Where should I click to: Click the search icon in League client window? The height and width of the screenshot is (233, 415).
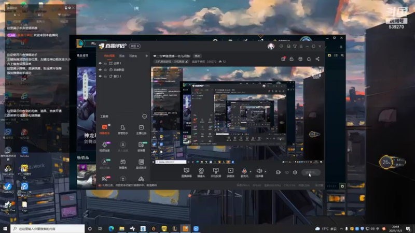point(342,55)
